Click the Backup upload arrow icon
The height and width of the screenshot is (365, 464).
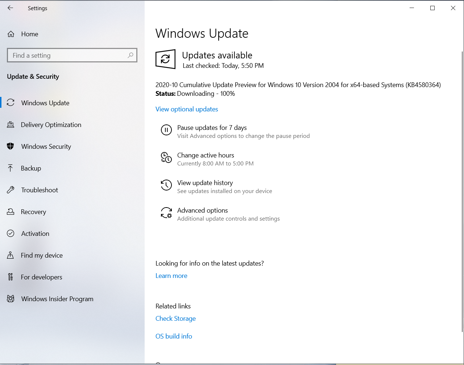pyautogui.click(x=11, y=168)
